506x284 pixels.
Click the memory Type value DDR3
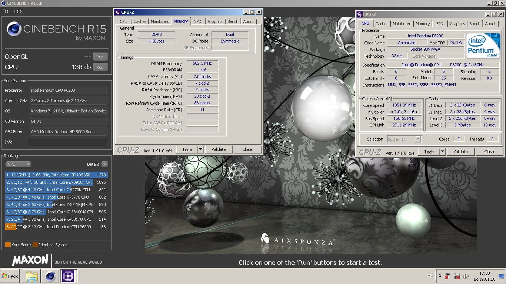156,34
